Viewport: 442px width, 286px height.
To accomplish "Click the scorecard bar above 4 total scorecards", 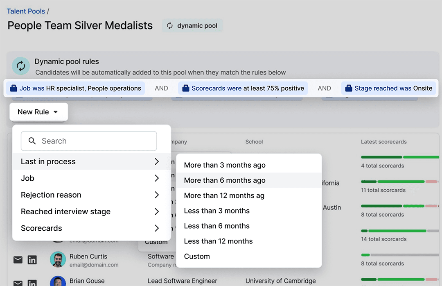I will pos(399,157).
